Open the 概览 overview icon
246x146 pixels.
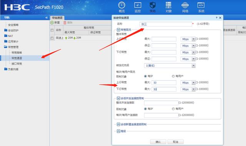(122, 7)
